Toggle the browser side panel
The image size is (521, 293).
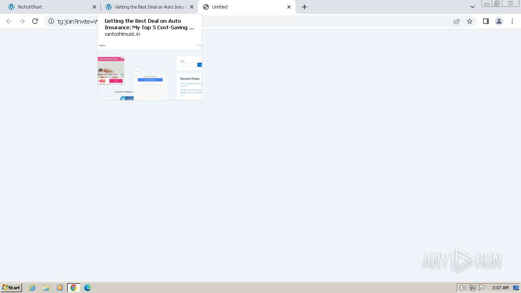coord(486,21)
